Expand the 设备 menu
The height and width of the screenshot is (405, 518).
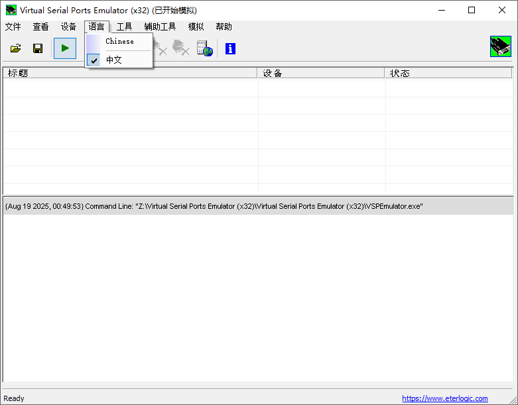click(x=68, y=27)
